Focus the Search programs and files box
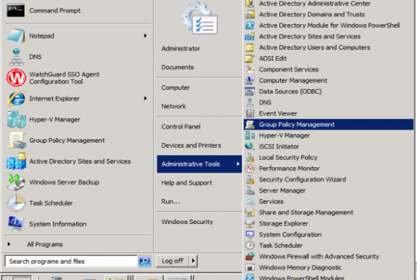The image size is (417, 280). click(x=71, y=261)
